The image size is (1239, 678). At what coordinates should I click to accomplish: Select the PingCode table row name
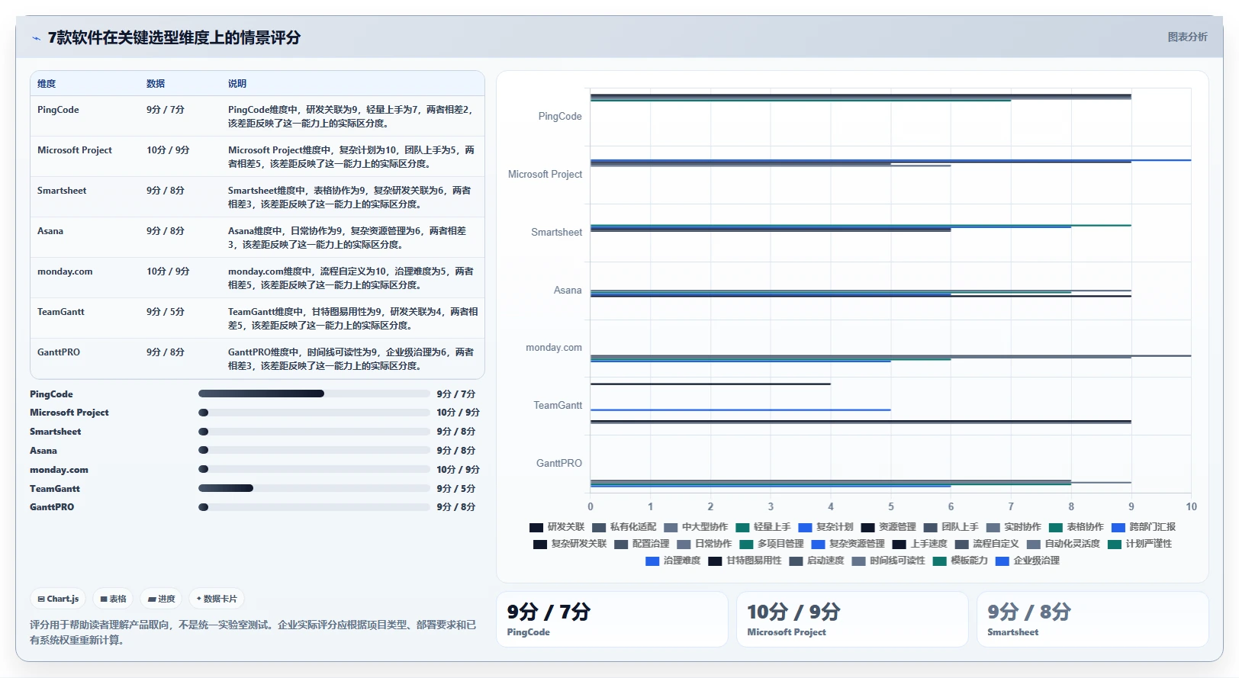click(58, 110)
